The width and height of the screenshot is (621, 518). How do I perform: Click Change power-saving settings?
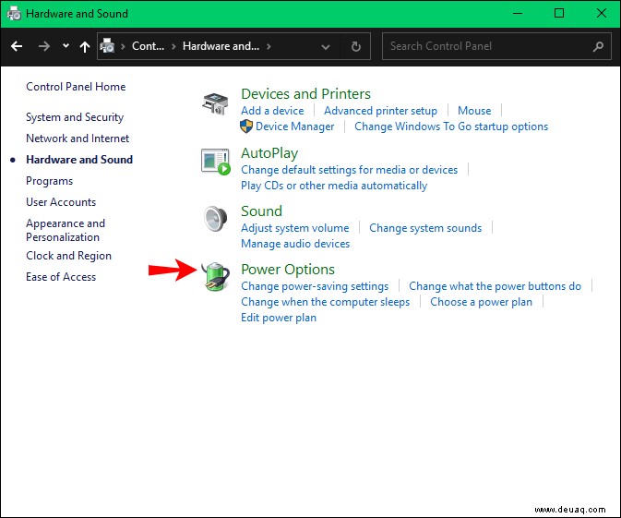tap(315, 286)
